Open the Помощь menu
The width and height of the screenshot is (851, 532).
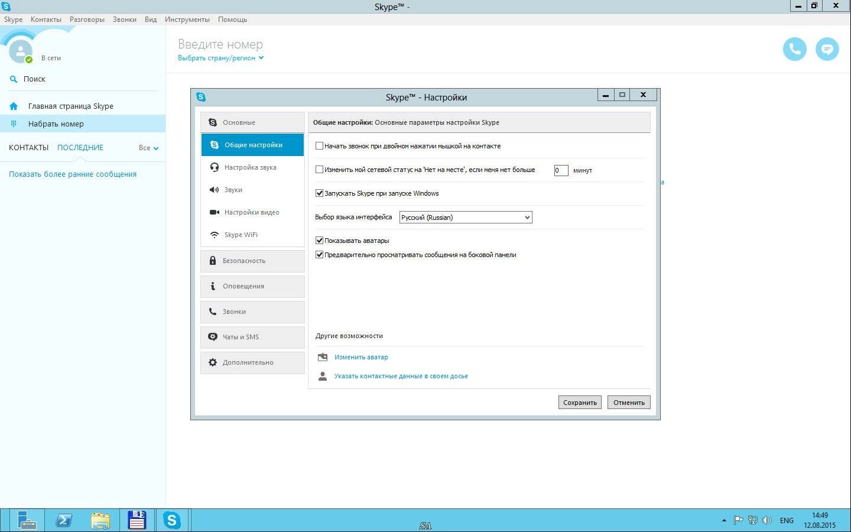(232, 20)
